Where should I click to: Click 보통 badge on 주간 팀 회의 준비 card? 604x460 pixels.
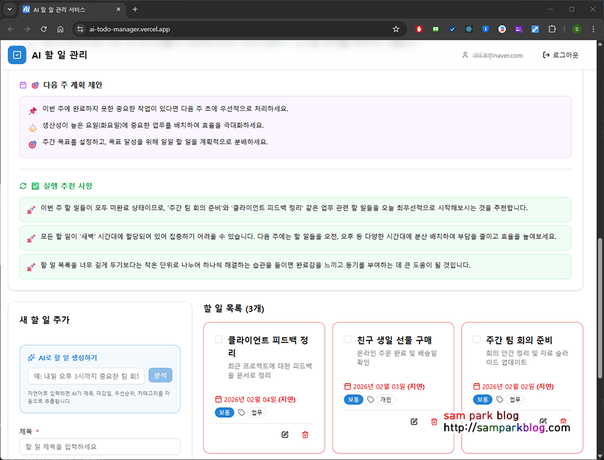[483, 400]
